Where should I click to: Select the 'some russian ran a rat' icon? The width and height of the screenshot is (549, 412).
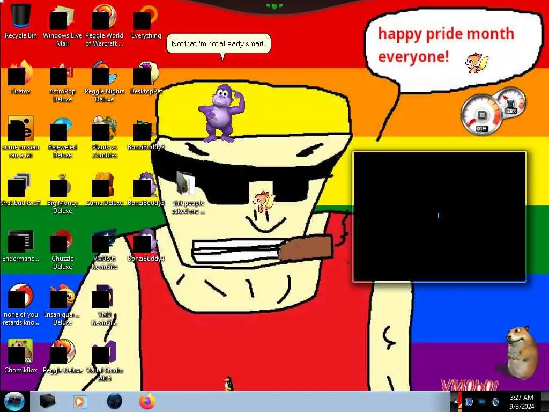[21, 137]
